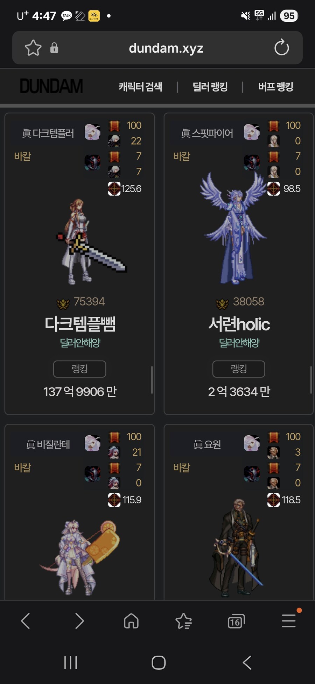Open the browser home icon
This screenshot has height=684, width=315.
click(x=131, y=621)
